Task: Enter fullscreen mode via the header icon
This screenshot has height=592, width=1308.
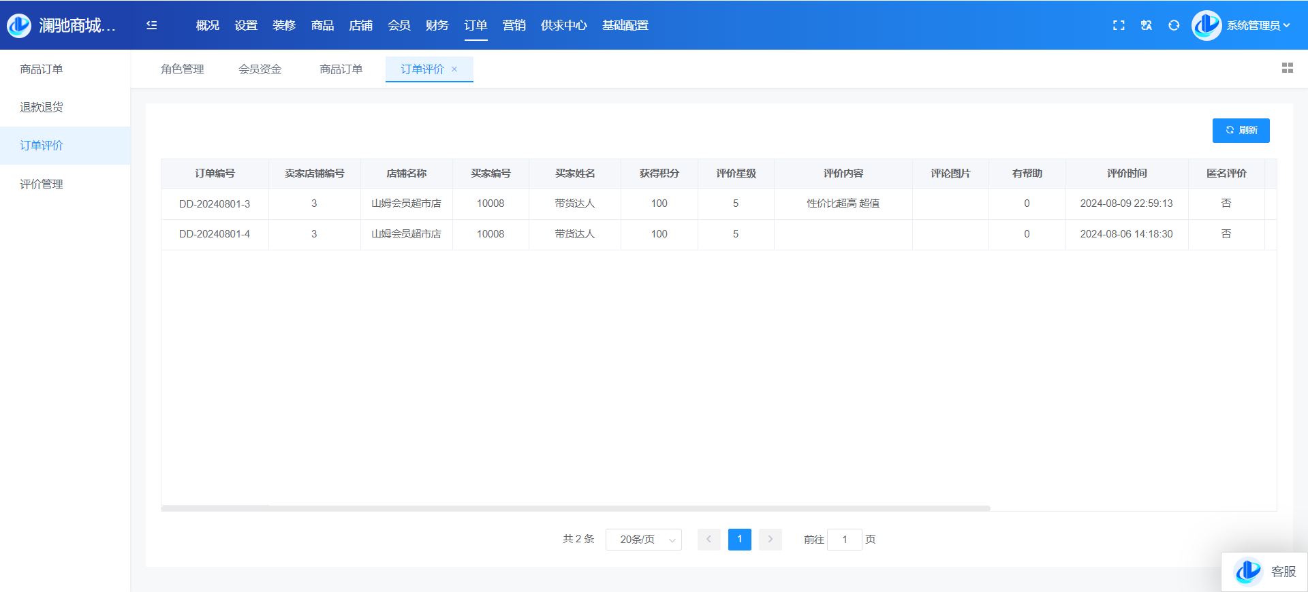Action: (x=1119, y=25)
